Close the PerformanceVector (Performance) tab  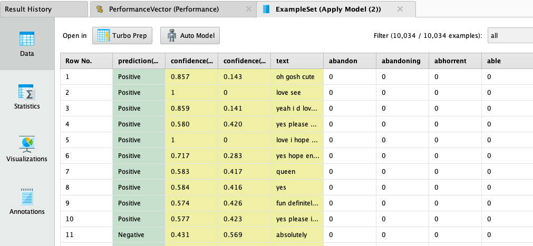[249, 9]
